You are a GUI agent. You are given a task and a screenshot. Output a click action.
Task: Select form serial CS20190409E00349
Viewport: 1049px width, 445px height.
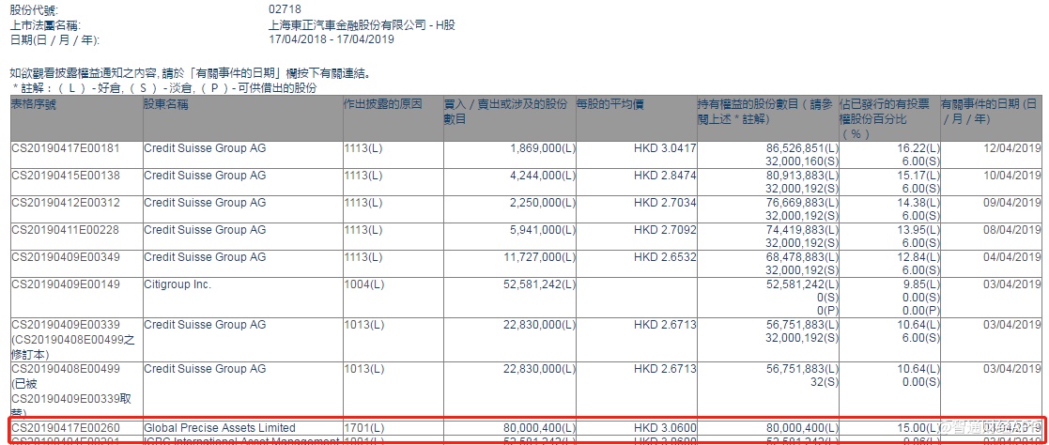click(x=66, y=257)
